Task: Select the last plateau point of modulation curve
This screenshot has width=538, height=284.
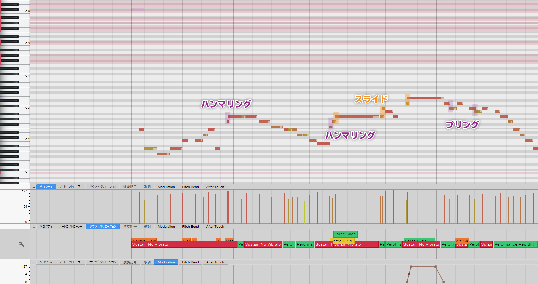Action: click(x=435, y=267)
